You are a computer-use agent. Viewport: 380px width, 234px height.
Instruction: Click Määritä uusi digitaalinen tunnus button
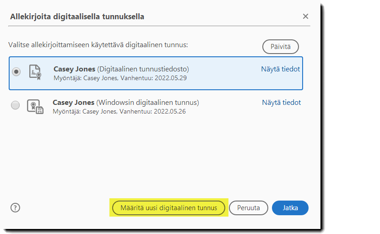click(x=168, y=208)
